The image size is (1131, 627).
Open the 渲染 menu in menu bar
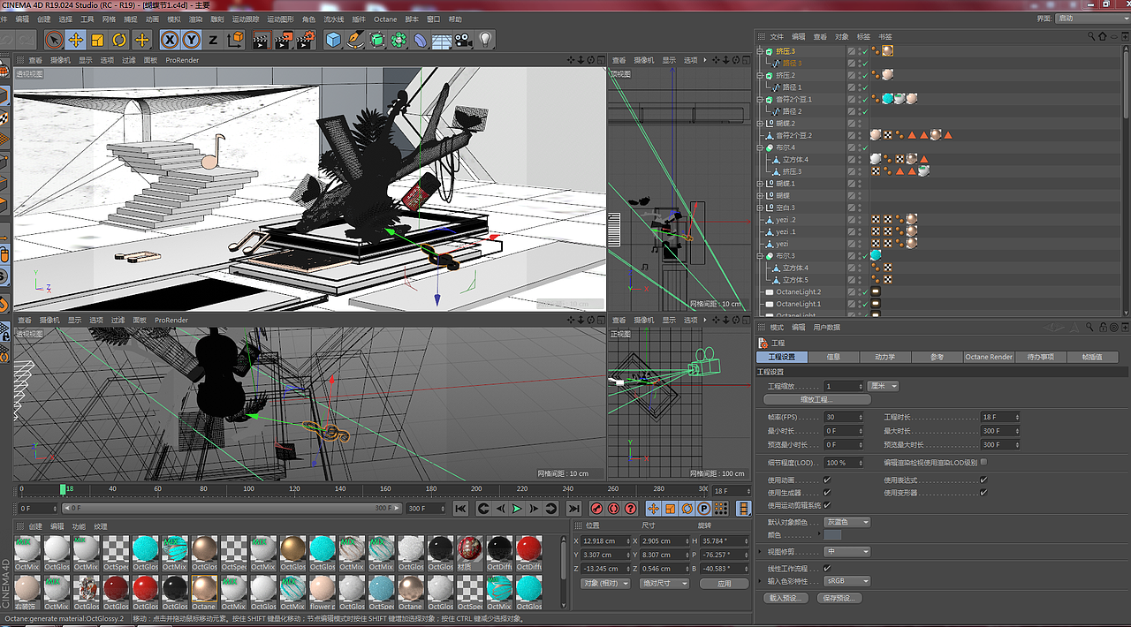coord(195,19)
